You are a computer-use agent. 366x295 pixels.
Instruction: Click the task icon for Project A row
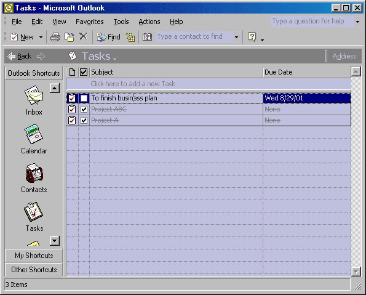tap(72, 120)
